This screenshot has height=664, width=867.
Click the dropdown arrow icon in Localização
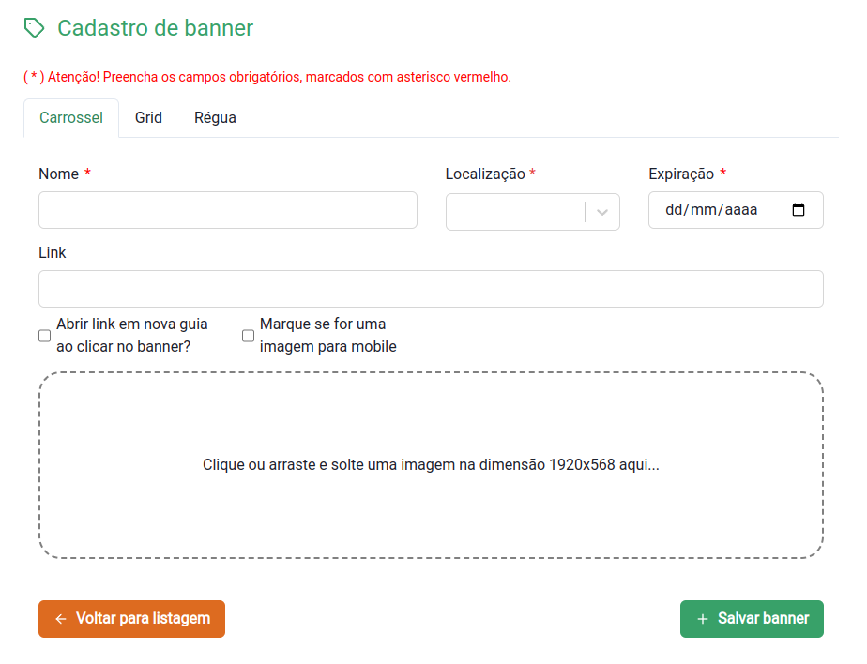pyautogui.click(x=603, y=212)
